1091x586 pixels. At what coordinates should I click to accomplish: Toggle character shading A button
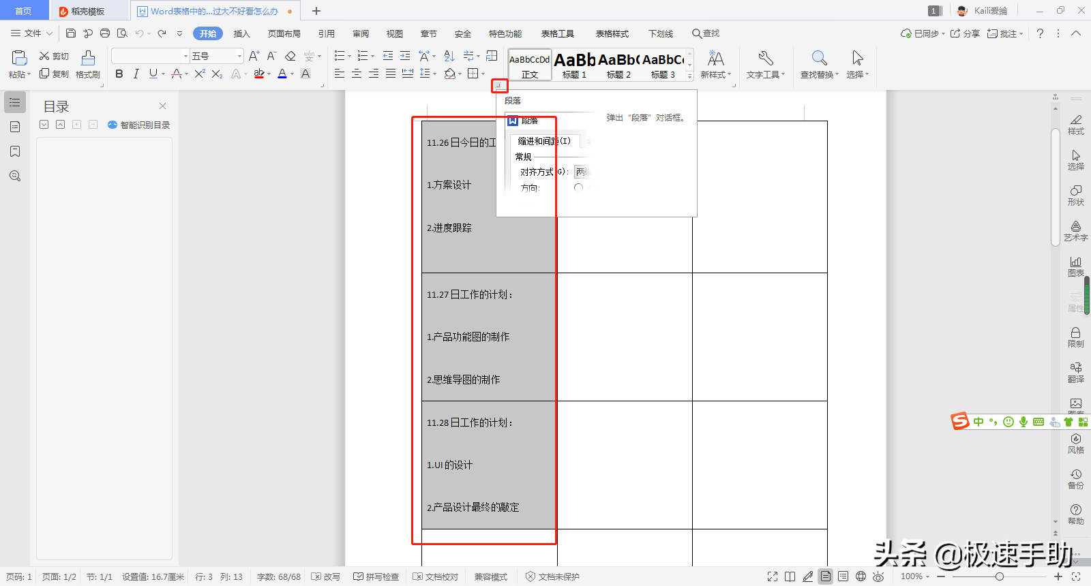click(x=305, y=74)
